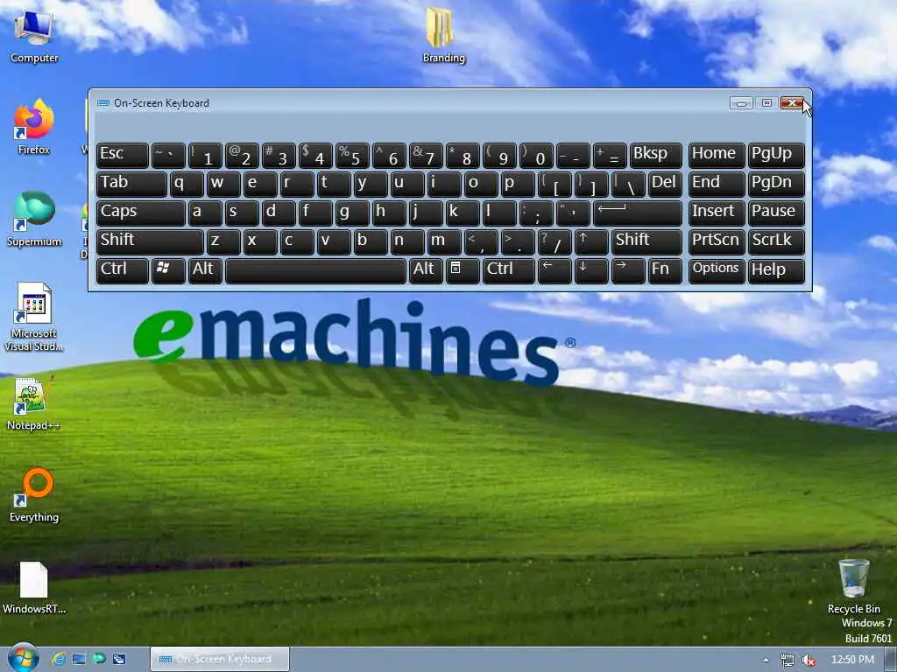This screenshot has width=897, height=672.
Task: Open the Recycle Bin
Action: click(x=853, y=586)
